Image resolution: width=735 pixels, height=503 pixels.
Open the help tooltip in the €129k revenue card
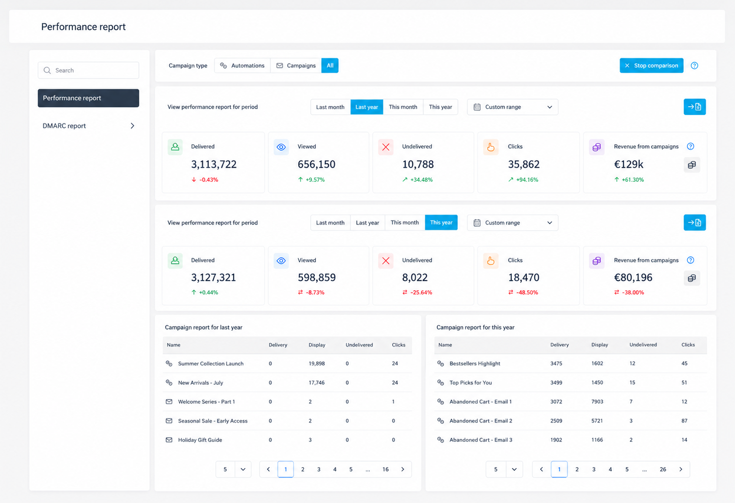pos(690,146)
